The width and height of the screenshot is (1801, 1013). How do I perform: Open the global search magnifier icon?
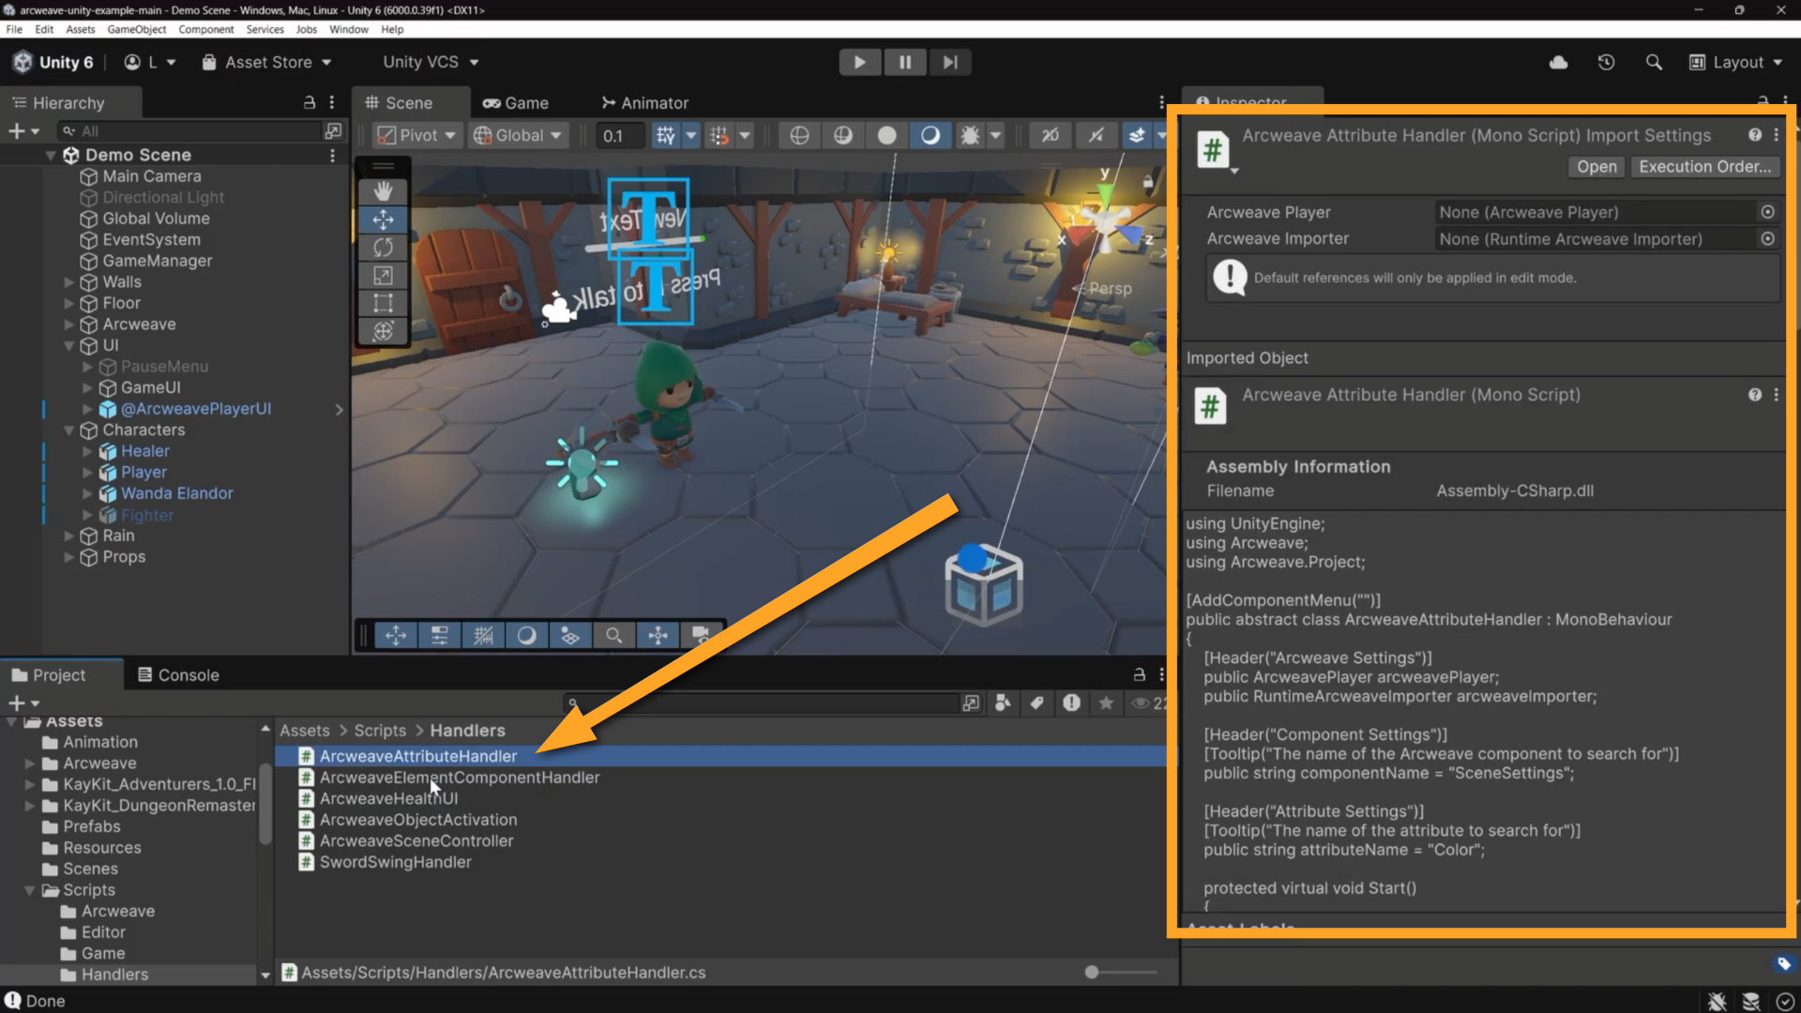pos(1654,62)
